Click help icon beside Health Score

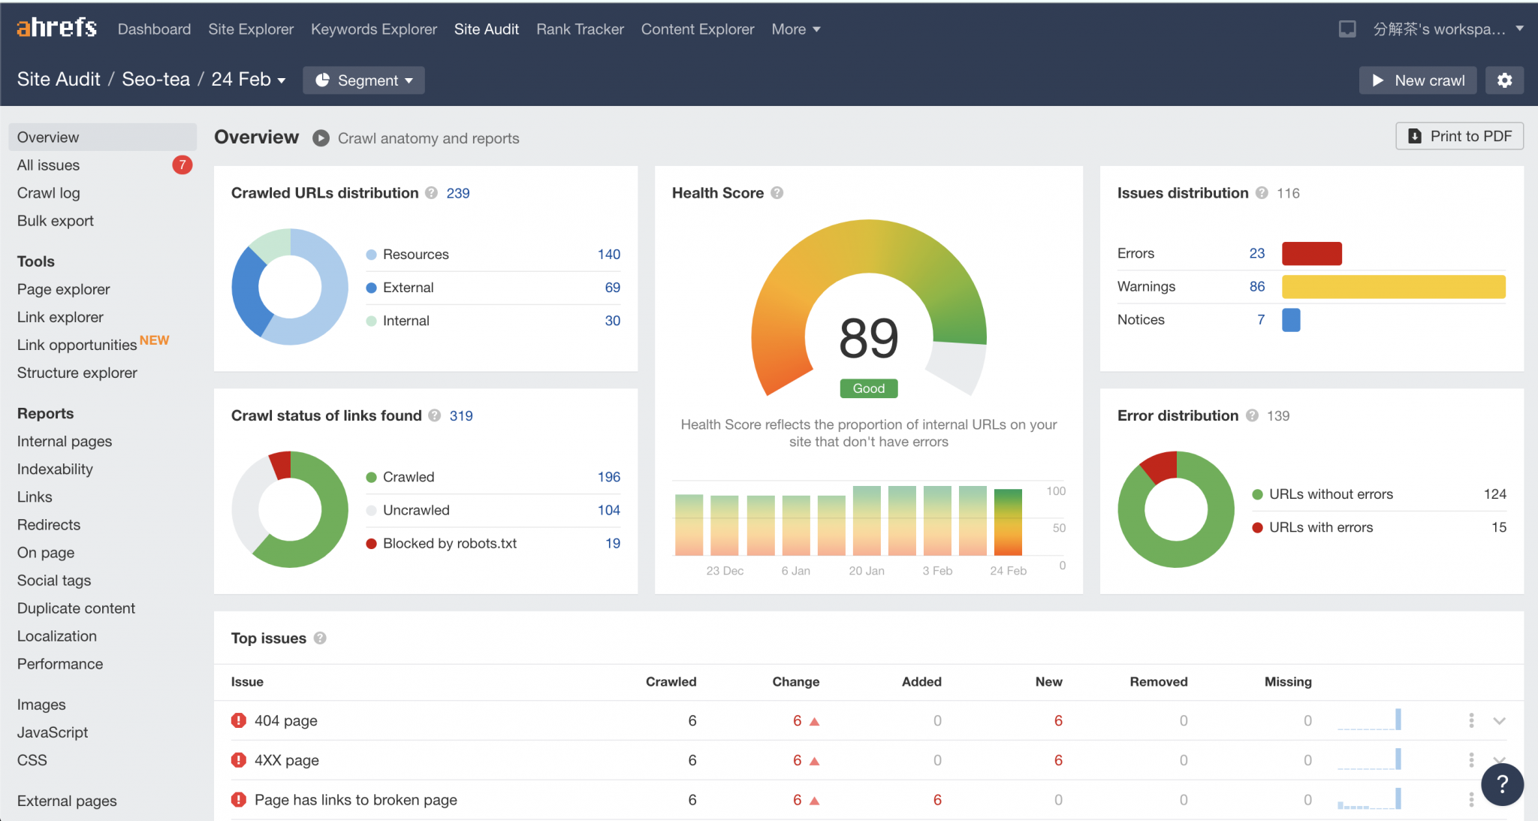pyautogui.click(x=777, y=193)
